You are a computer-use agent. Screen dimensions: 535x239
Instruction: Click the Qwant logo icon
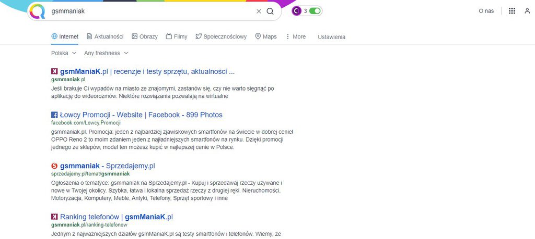pos(37,11)
